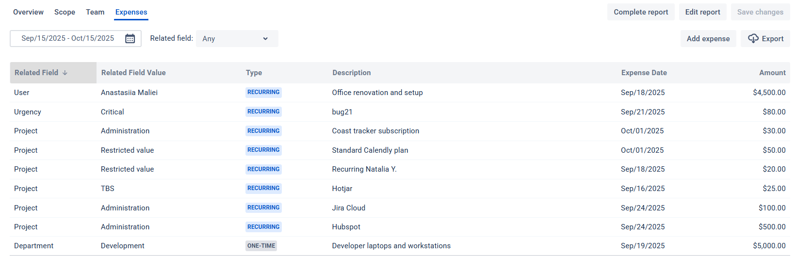Image resolution: width=796 pixels, height=256 pixels.
Task: Sort by Description column header
Action: (x=352, y=73)
